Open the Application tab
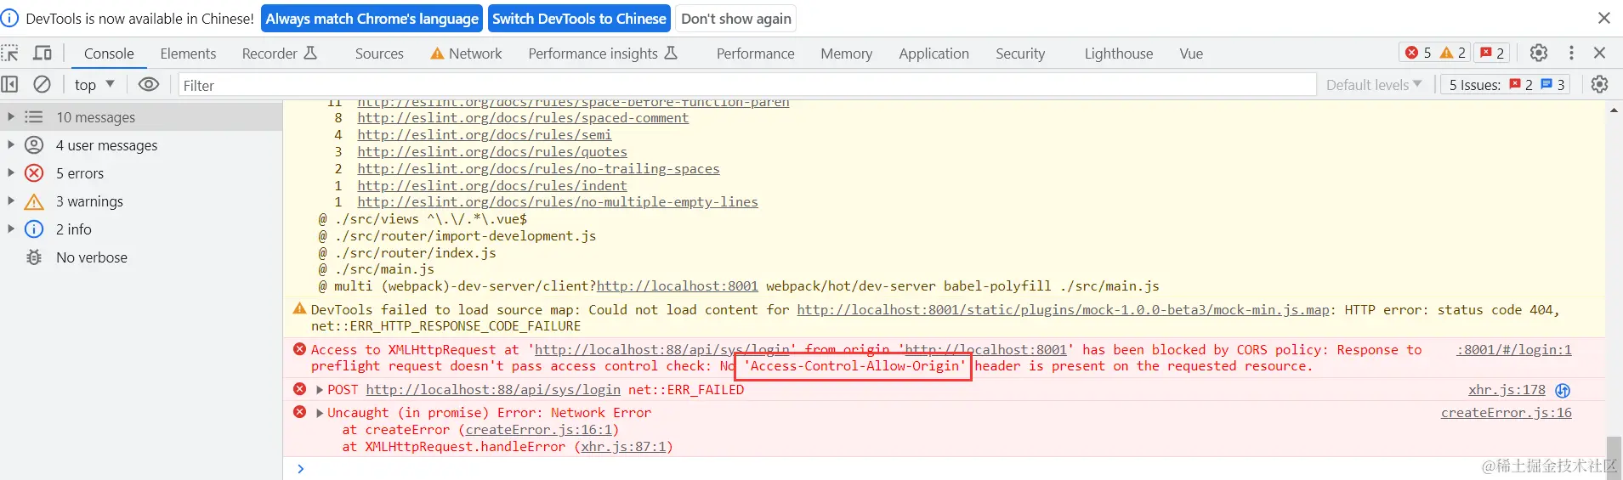The image size is (1623, 480). (934, 54)
